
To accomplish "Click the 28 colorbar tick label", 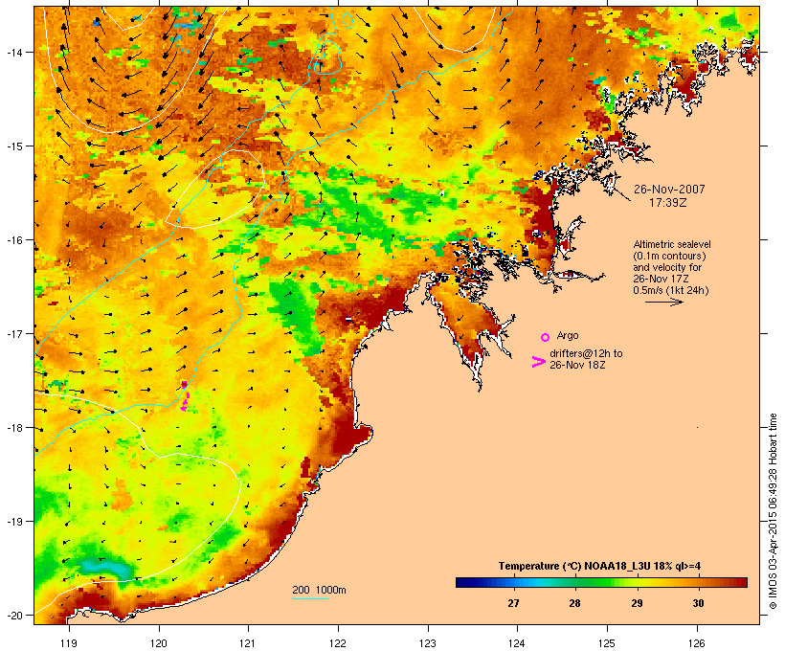I will click(x=574, y=603).
